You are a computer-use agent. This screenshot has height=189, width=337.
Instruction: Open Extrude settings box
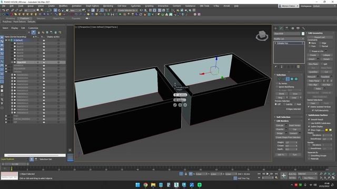pyautogui.click(x=286, y=125)
